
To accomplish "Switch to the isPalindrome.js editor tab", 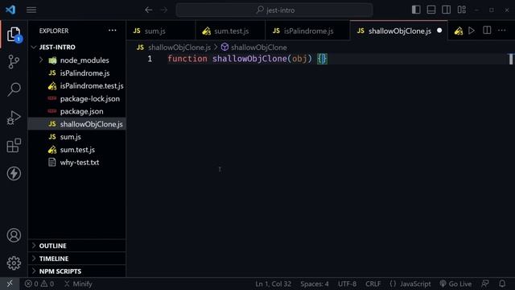I will pyautogui.click(x=307, y=31).
